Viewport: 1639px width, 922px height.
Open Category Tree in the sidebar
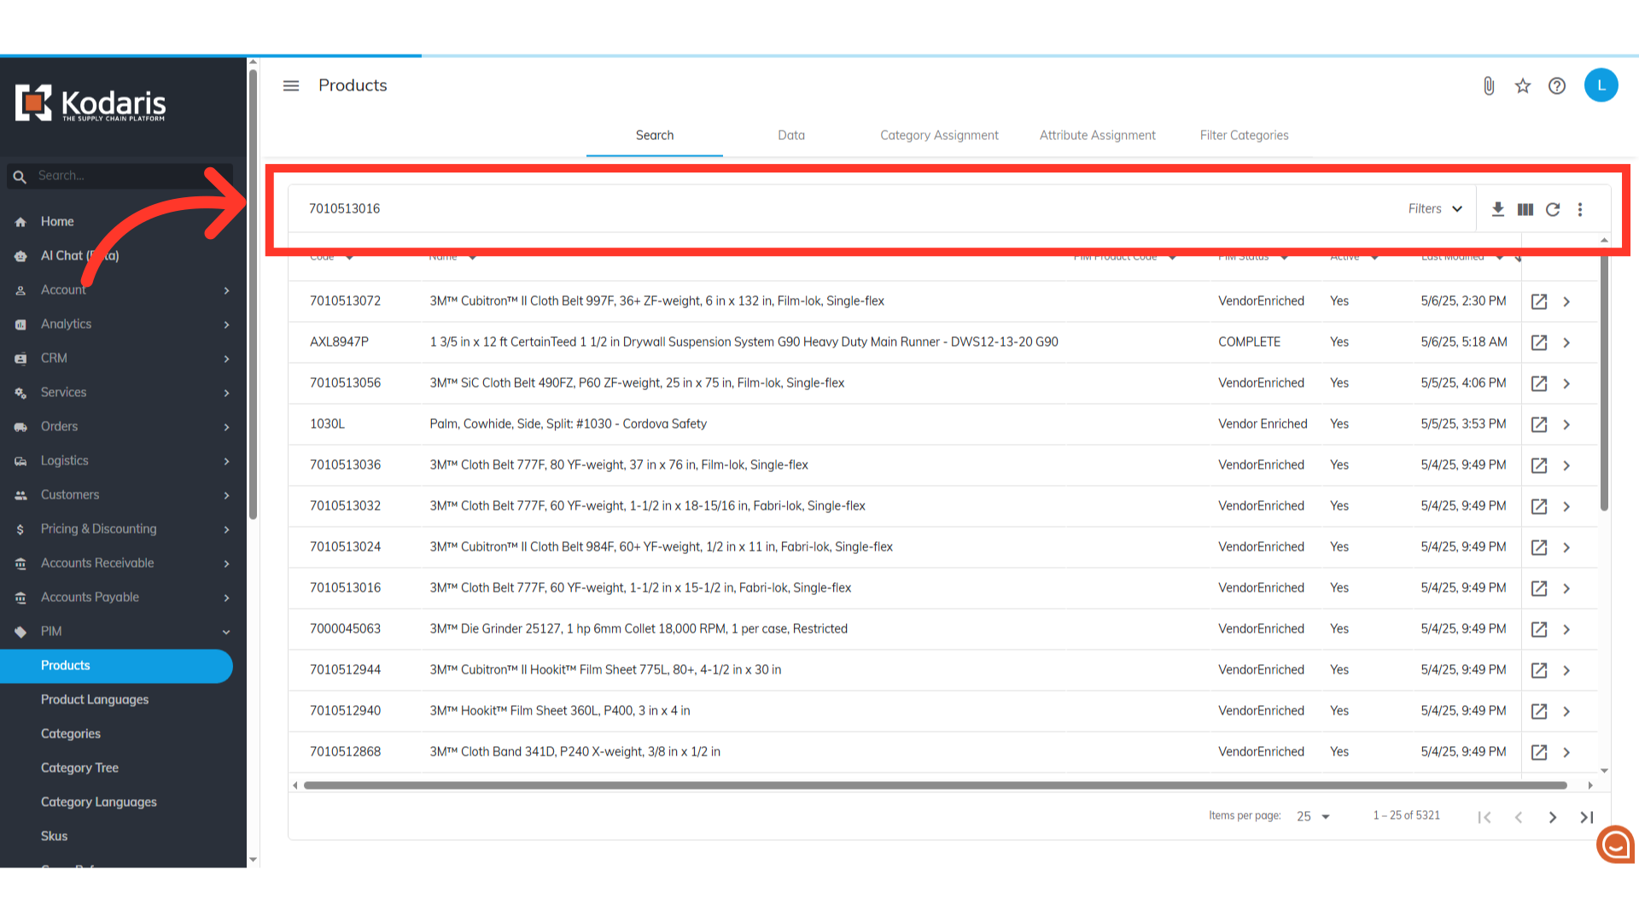[79, 767]
